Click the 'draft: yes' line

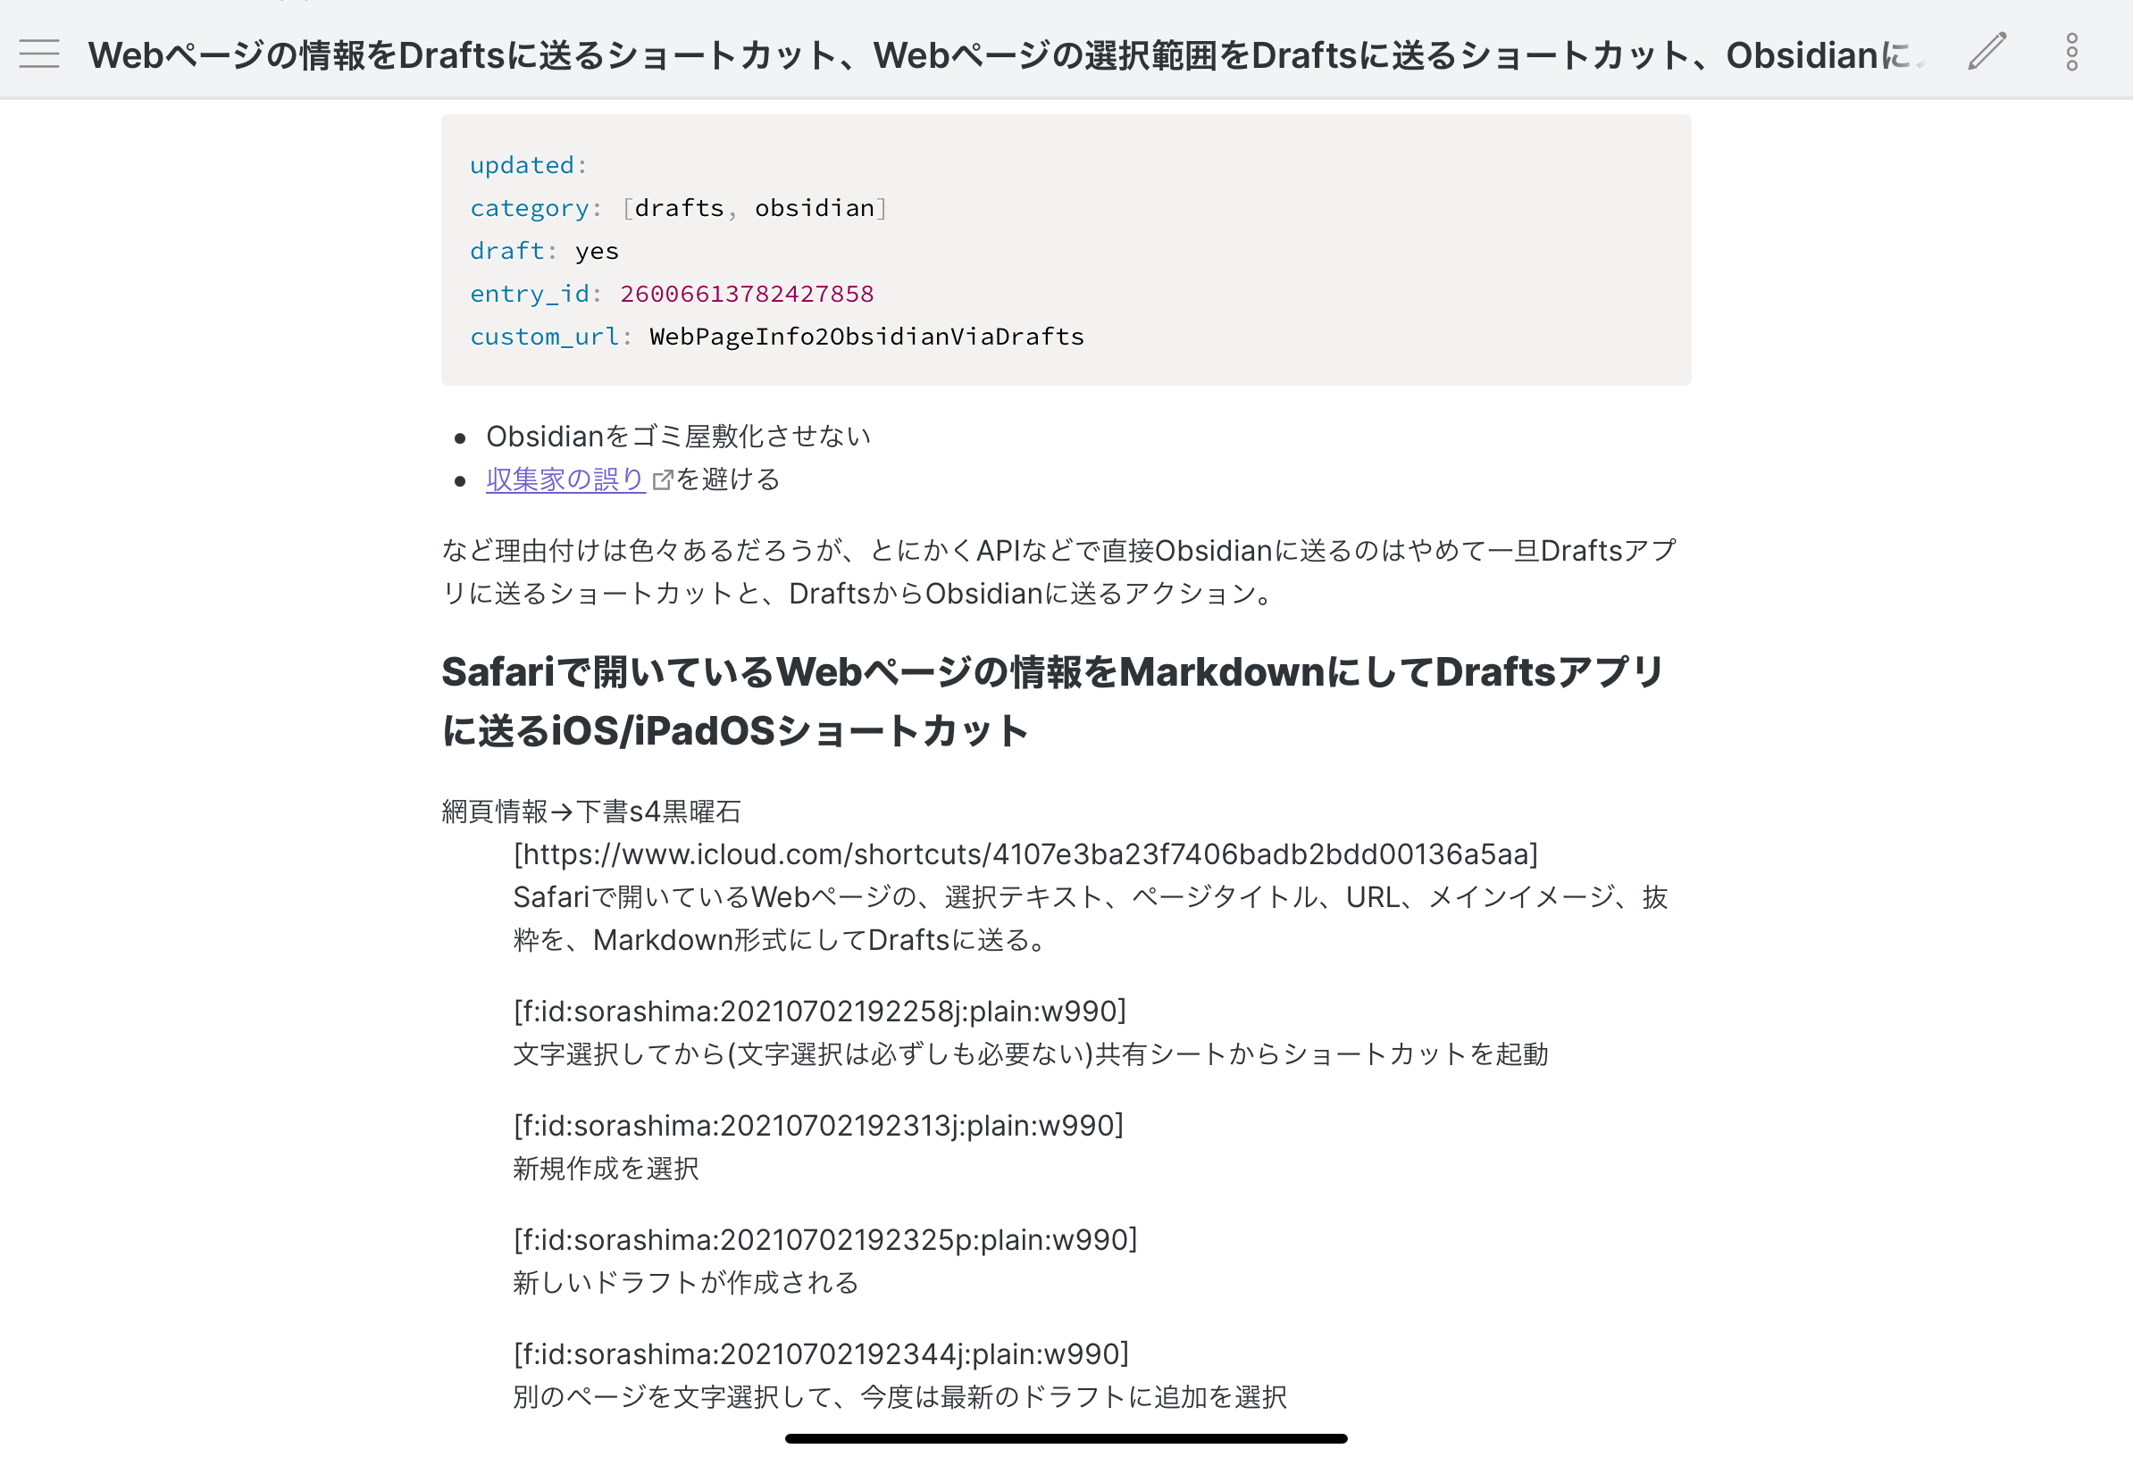[x=544, y=251]
